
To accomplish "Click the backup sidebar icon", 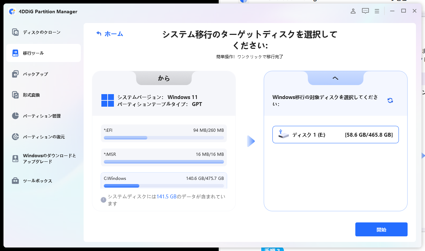I will 15,74.
